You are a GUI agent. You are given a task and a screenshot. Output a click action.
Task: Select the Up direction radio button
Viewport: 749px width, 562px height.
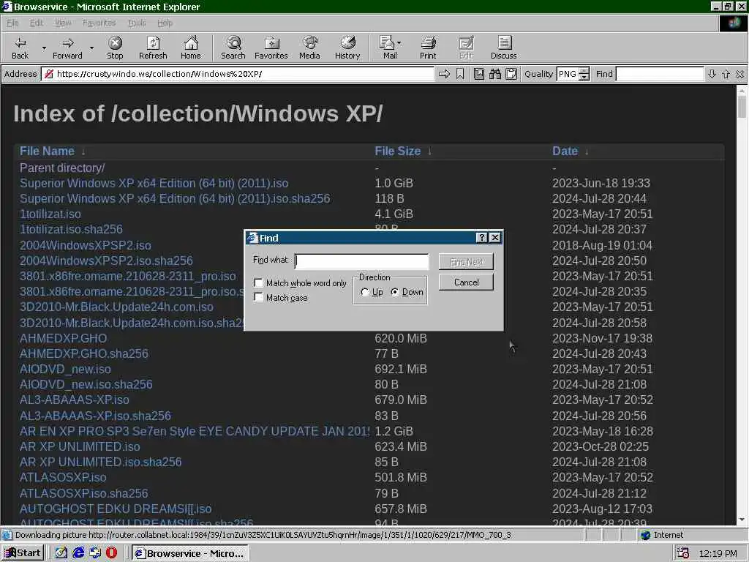pos(365,292)
